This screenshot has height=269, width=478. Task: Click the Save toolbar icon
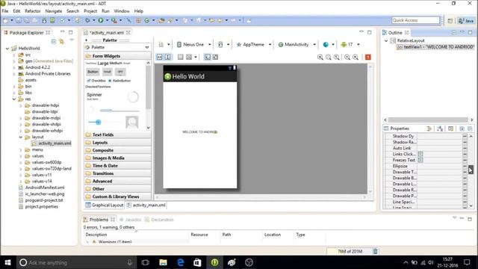point(19,20)
